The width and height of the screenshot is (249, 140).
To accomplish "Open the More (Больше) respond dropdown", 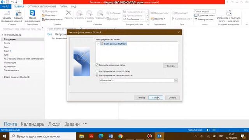I will tap(113, 19).
